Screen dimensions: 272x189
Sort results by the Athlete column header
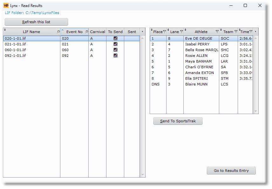point(201,32)
